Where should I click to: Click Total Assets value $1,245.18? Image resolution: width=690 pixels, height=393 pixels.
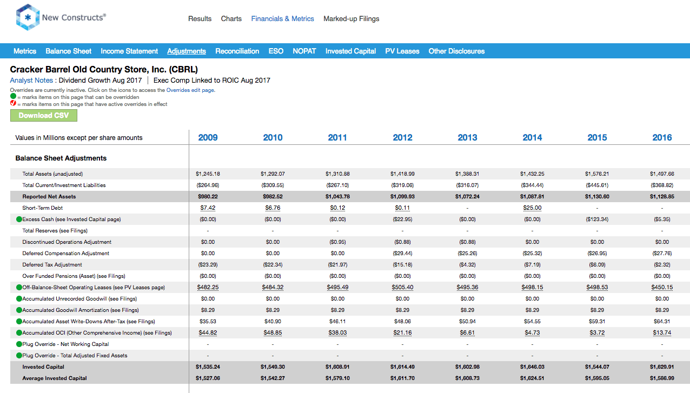[x=208, y=174]
